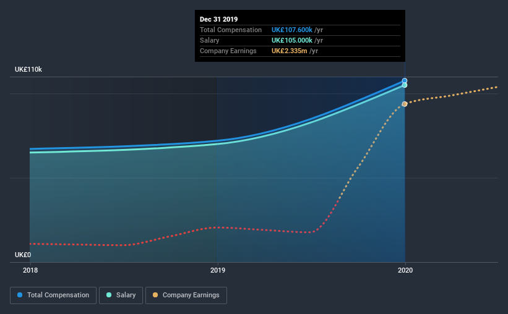Image resolution: width=508 pixels, height=314 pixels.
Task: Click the 2019 x-axis label
Action: [x=218, y=270]
